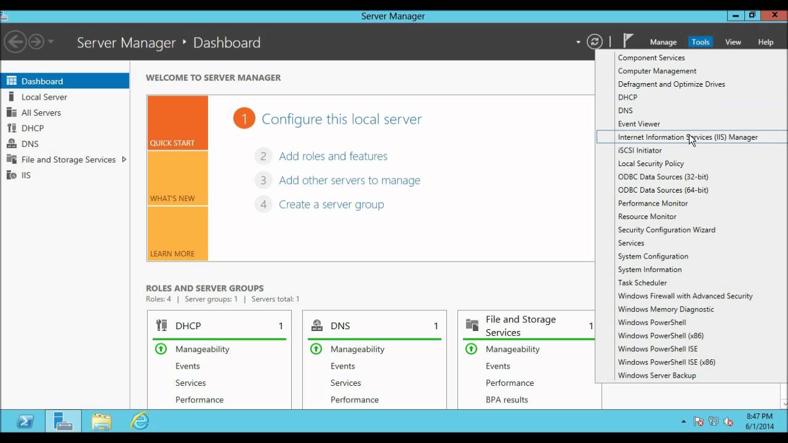The height and width of the screenshot is (443, 788).
Task: Open Performance in the DHCP tile
Action: [199, 399]
